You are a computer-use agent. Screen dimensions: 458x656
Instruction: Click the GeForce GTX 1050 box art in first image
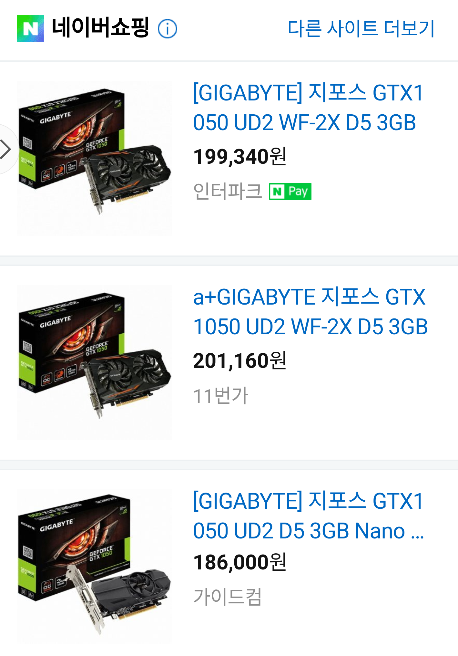pyautogui.click(x=72, y=139)
